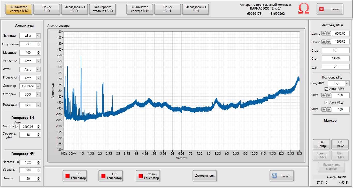Viewport: 353px width, 188px height.
Task: Click the red Omega logo icon
Action: click(304, 9)
